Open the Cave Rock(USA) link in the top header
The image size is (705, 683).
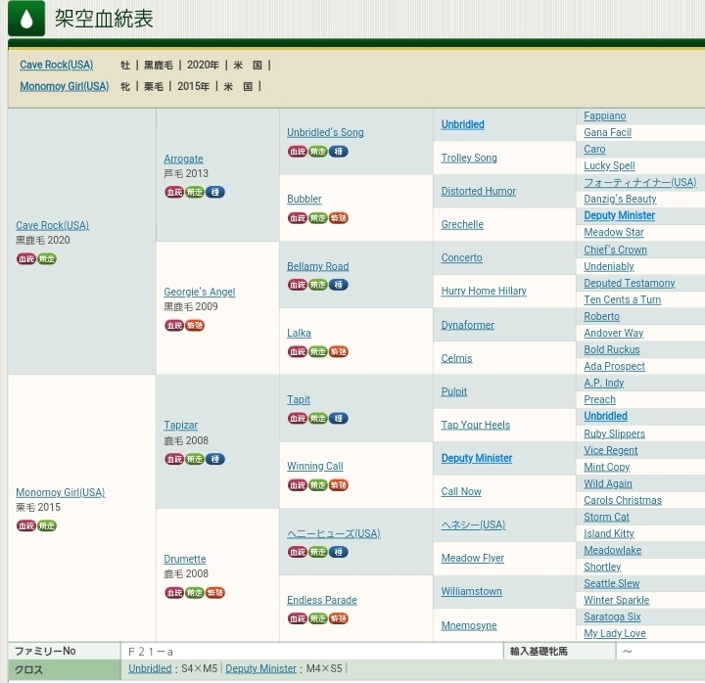click(x=56, y=65)
